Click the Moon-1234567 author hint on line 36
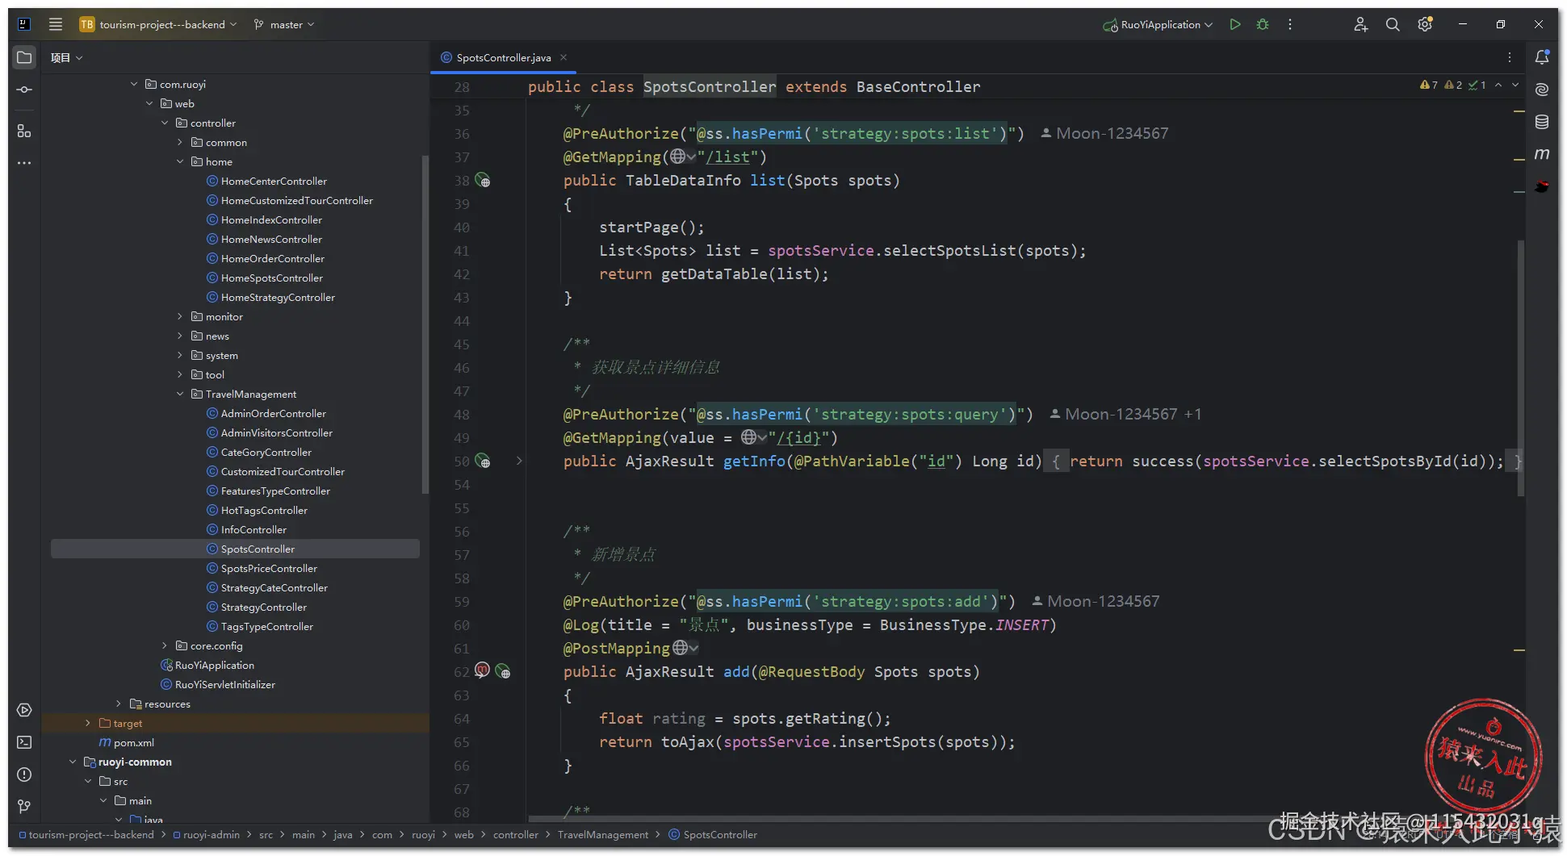Image resolution: width=1567 pixels, height=856 pixels. (1104, 133)
